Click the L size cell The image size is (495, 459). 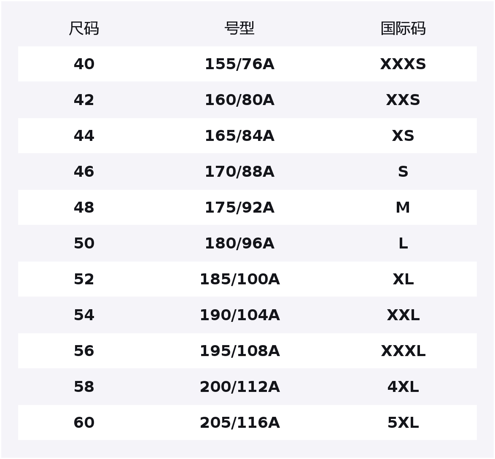click(403, 243)
